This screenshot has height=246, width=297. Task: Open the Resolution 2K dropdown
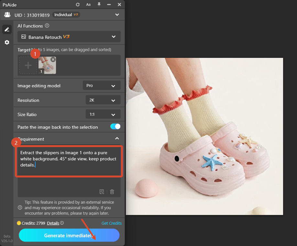coord(103,100)
